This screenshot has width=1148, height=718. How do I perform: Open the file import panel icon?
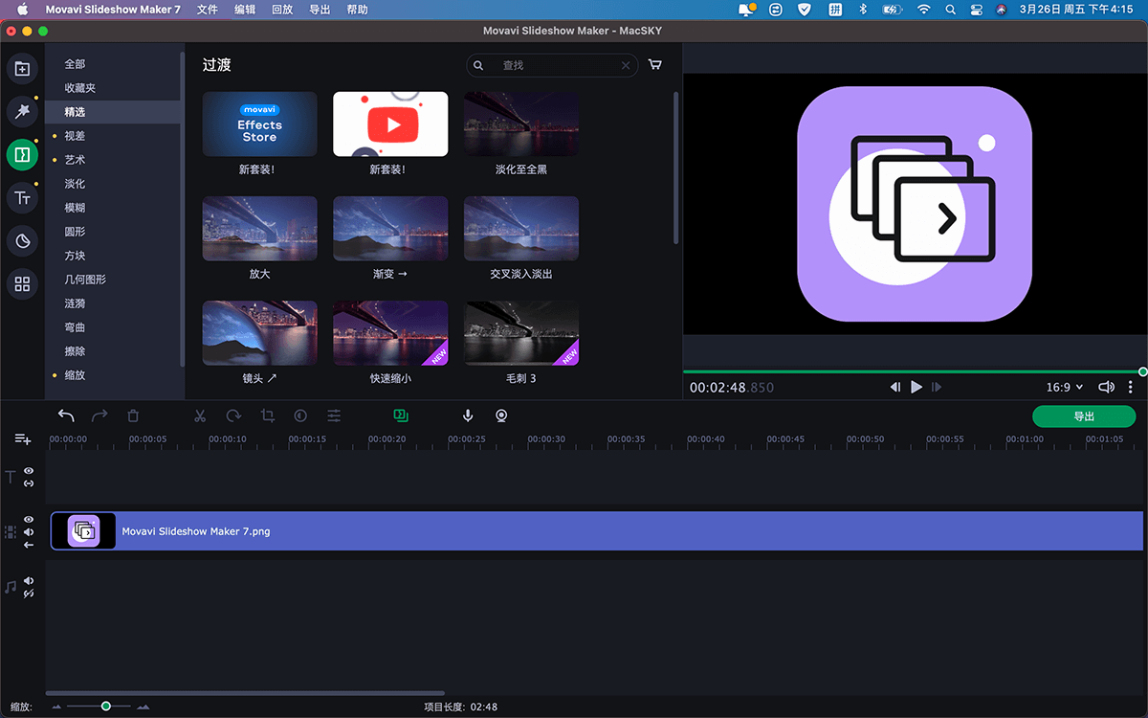22,68
